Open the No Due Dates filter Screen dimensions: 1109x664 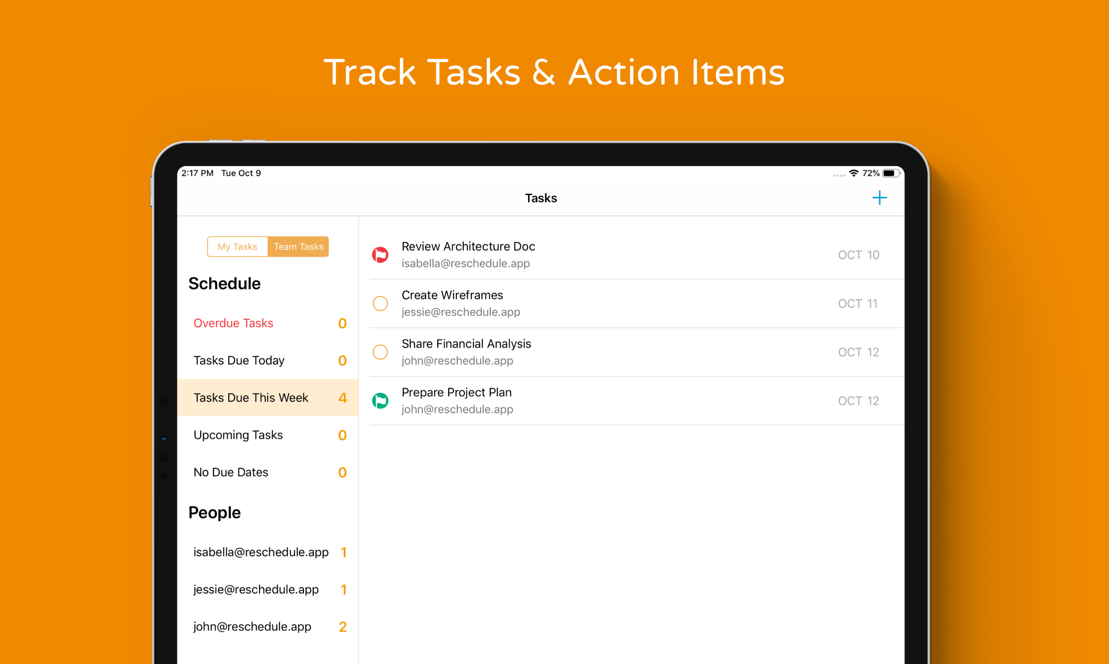pyautogui.click(x=231, y=472)
